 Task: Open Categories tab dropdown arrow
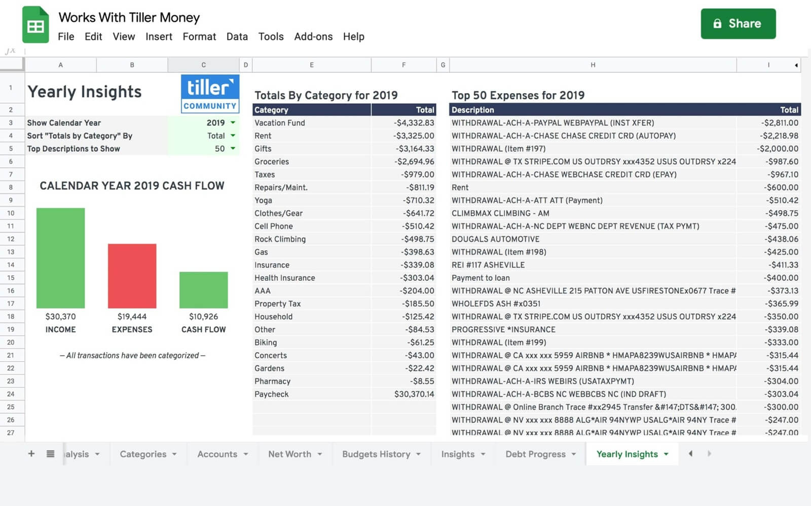[x=174, y=454]
